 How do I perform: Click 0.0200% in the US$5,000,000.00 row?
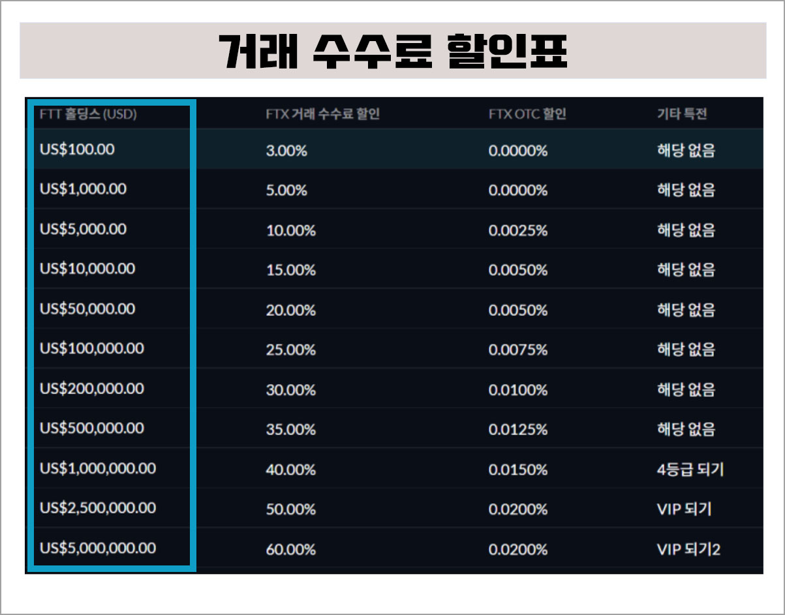[x=518, y=549]
